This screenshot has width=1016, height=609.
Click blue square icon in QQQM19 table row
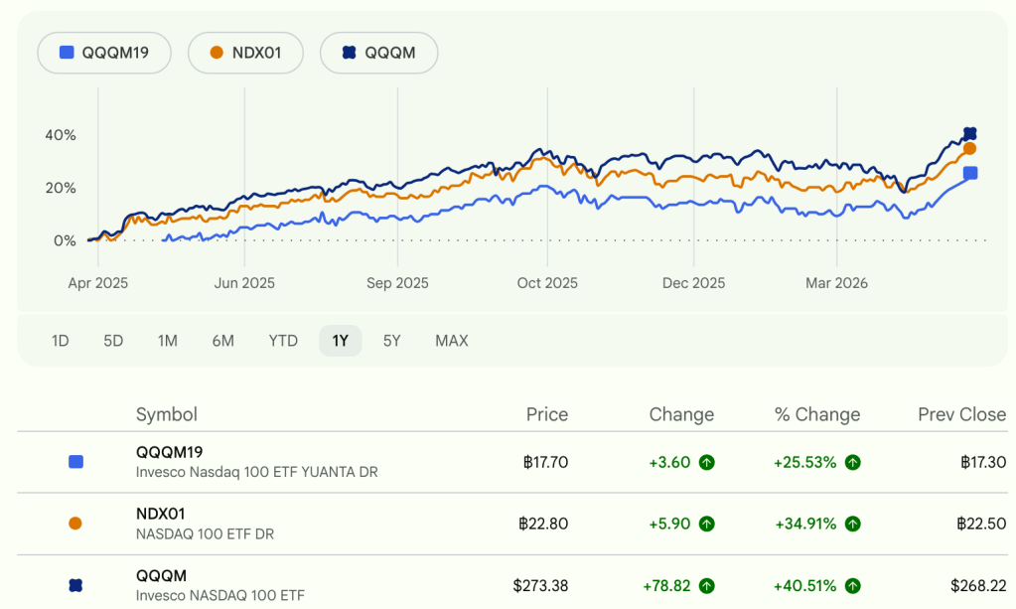click(x=75, y=462)
